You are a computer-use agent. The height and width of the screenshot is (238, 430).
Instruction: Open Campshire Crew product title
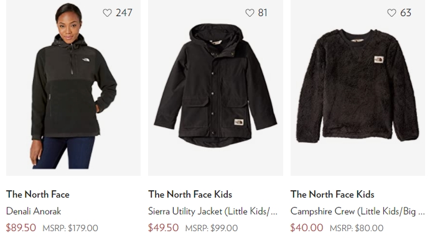358,211
